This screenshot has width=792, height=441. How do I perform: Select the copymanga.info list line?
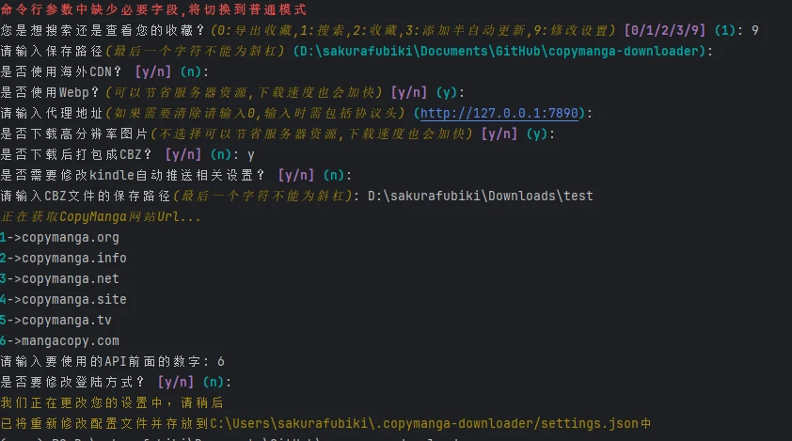pos(63,259)
